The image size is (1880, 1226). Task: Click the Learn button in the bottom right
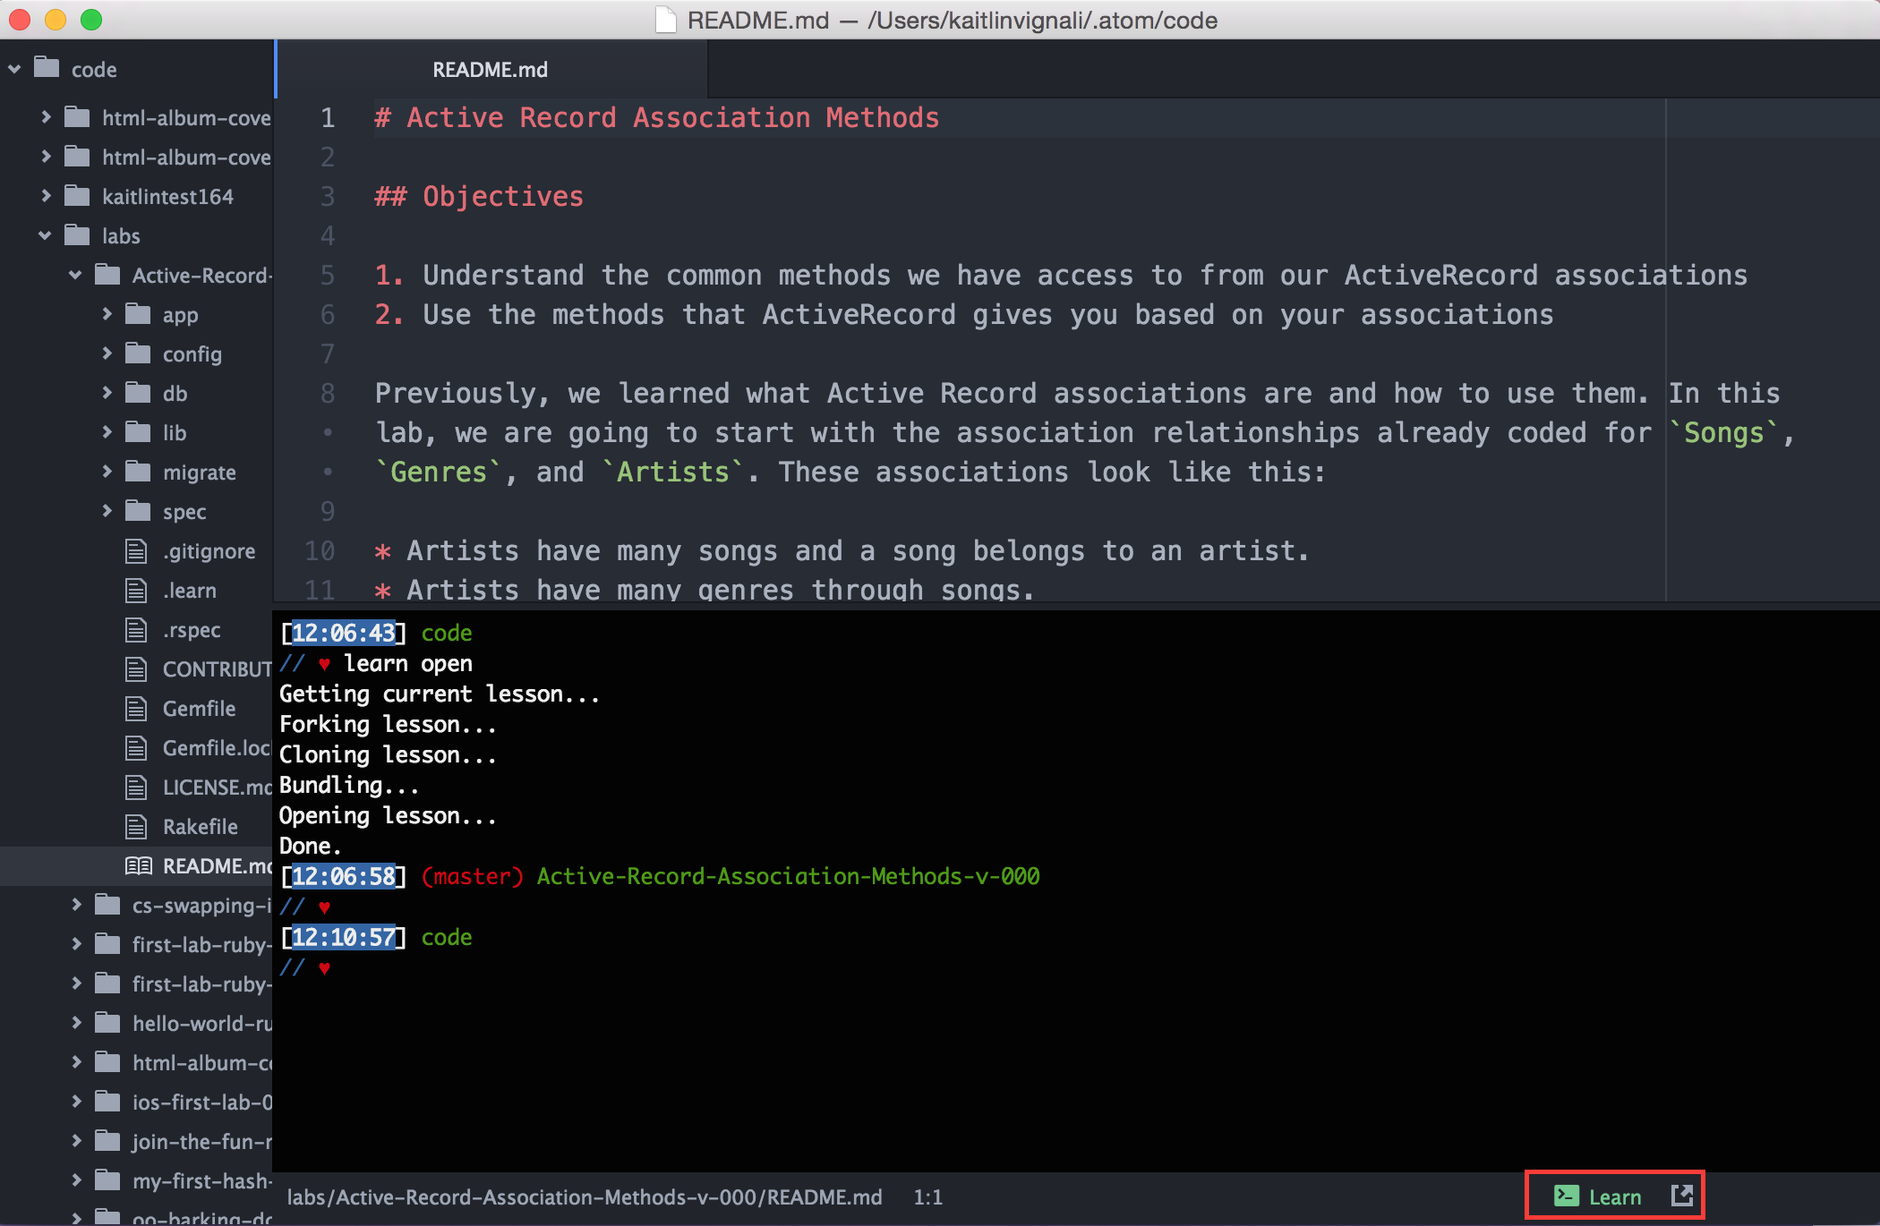click(x=1615, y=1196)
